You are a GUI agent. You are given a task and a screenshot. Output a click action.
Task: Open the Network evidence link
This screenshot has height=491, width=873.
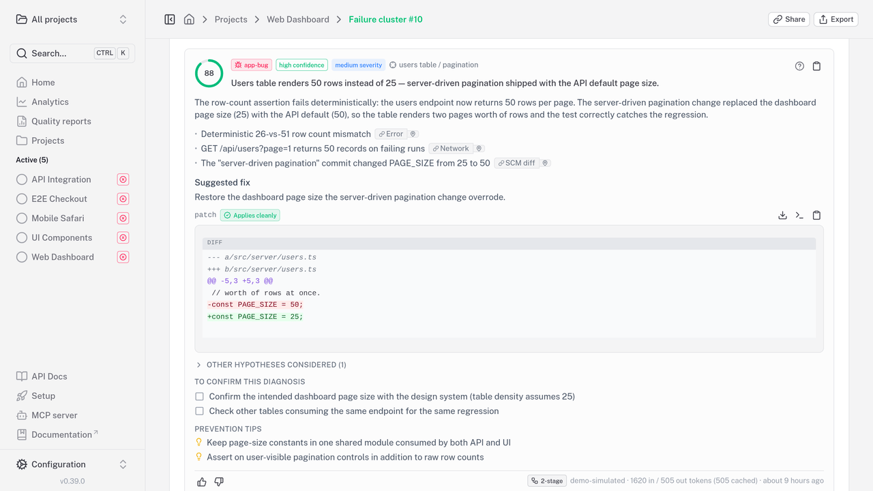click(451, 149)
